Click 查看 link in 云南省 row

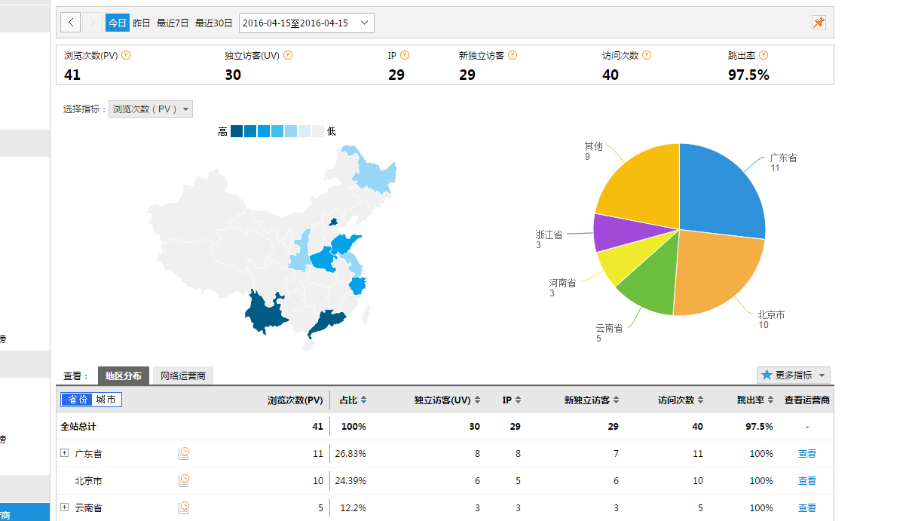click(x=807, y=508)
